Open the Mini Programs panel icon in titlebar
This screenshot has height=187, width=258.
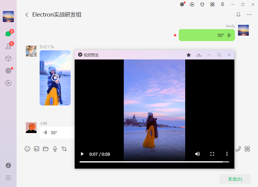pos(212,4)
